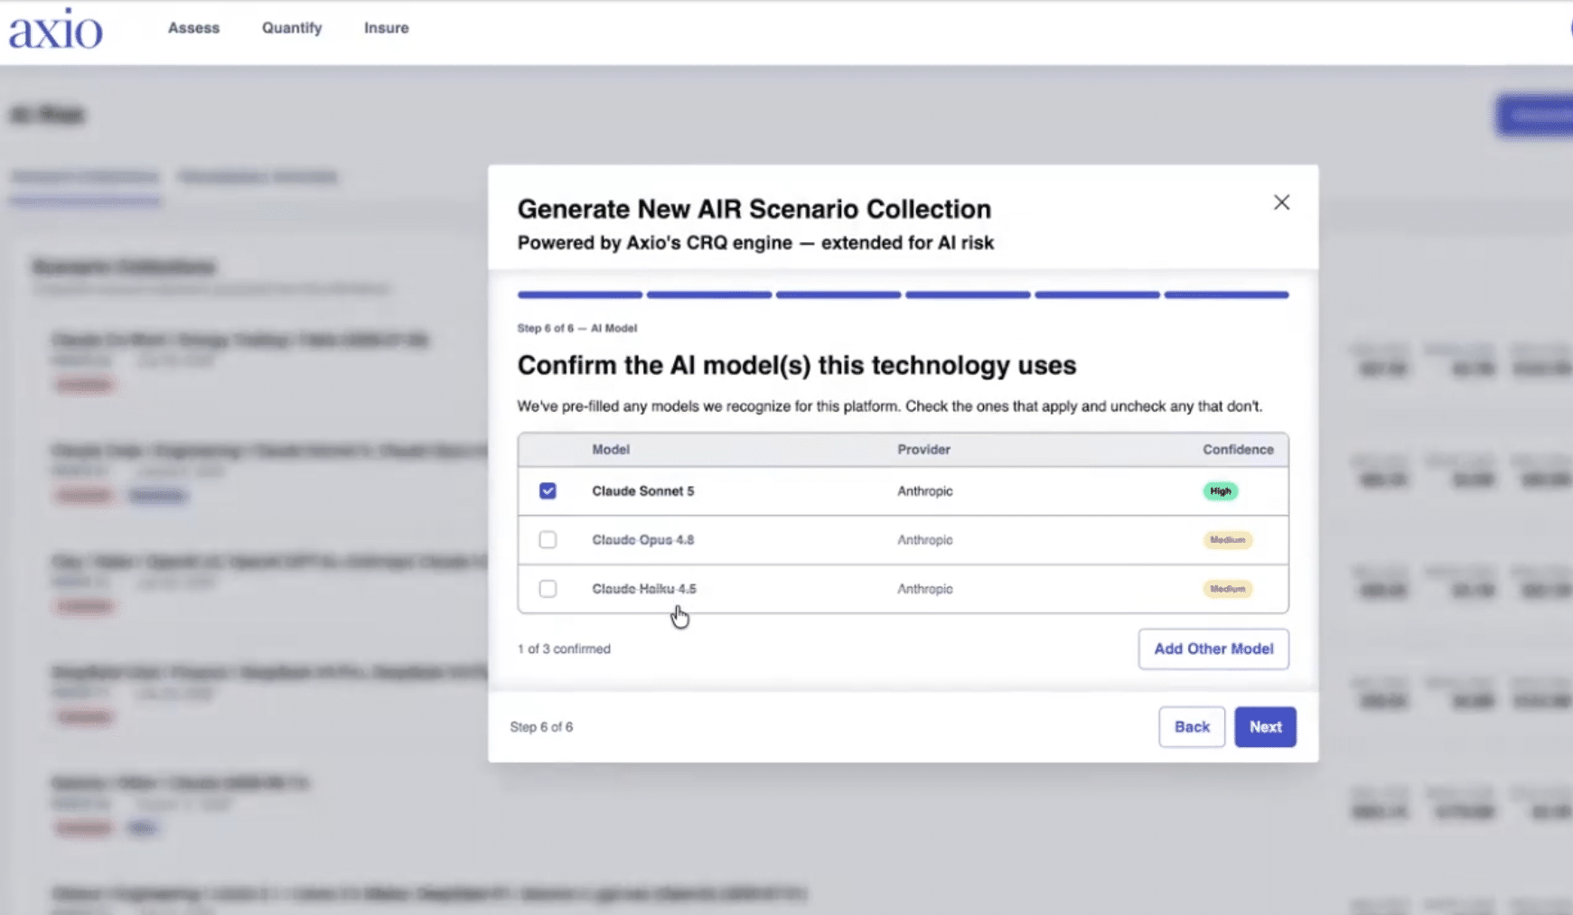
Task: Click the Model column header
Action: 611,449
